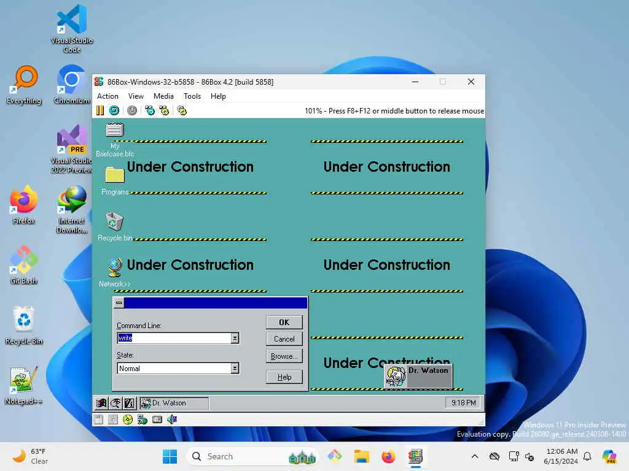Click the help info icon in guest taskbar
629x471 pixels.
130,403
